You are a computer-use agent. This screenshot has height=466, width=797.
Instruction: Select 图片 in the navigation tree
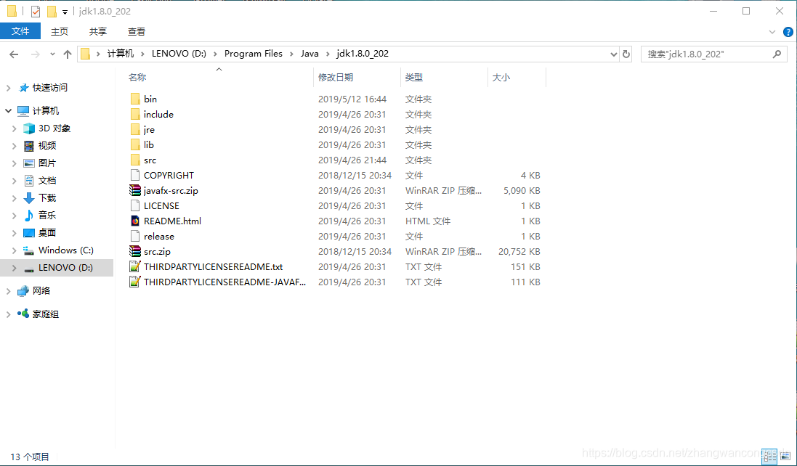[46, 163]
